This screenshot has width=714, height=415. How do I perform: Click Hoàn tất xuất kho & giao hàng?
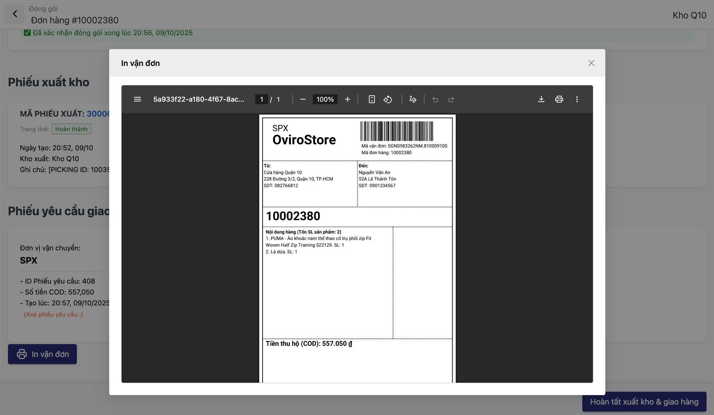coord(644,402)
